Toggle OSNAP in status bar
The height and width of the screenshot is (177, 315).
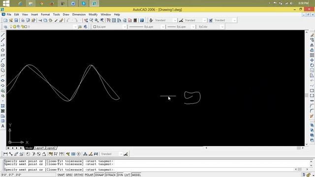[x=99, y=175]
